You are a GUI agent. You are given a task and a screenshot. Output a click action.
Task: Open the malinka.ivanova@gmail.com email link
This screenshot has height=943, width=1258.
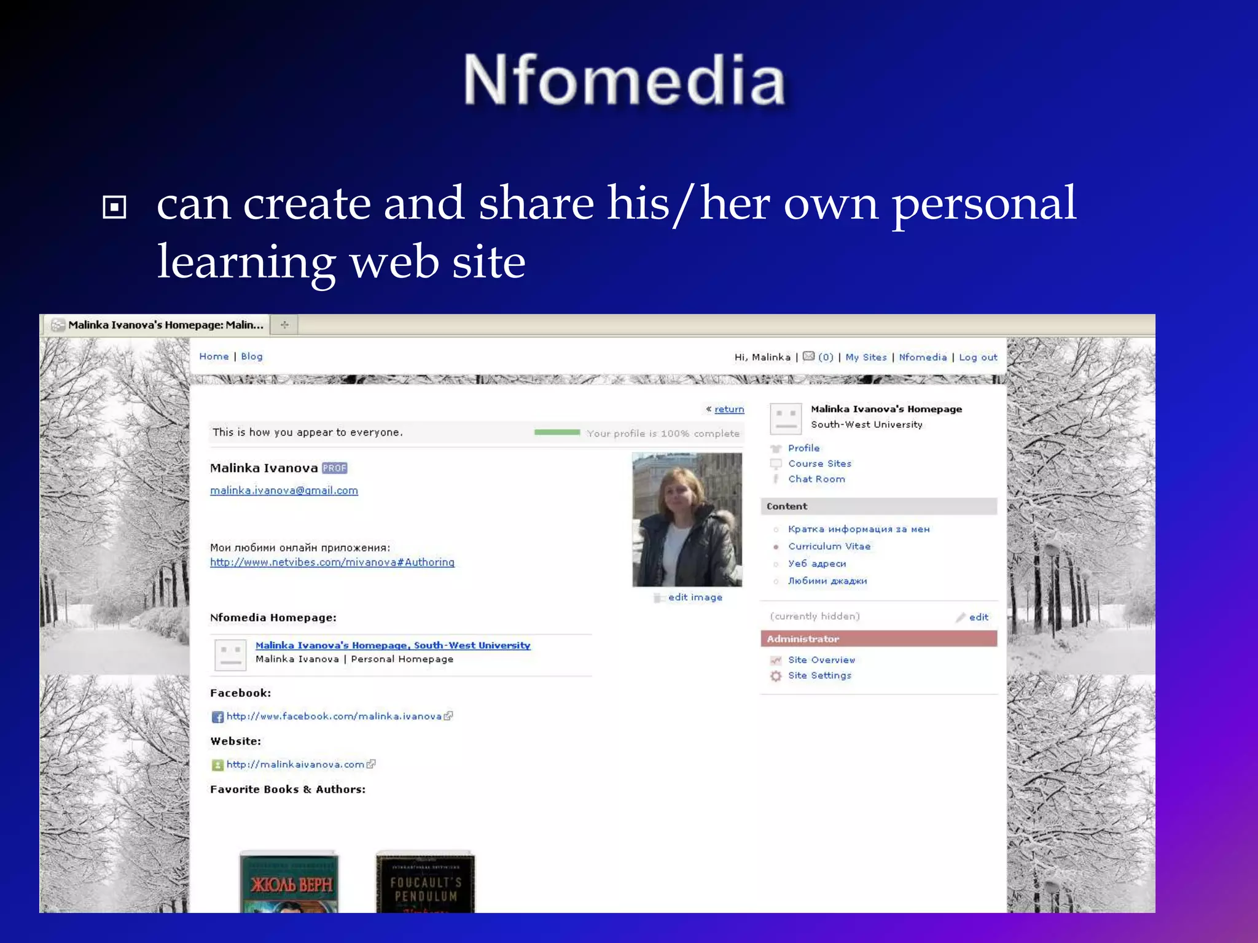pyautogui.click(x=284, y=490)
